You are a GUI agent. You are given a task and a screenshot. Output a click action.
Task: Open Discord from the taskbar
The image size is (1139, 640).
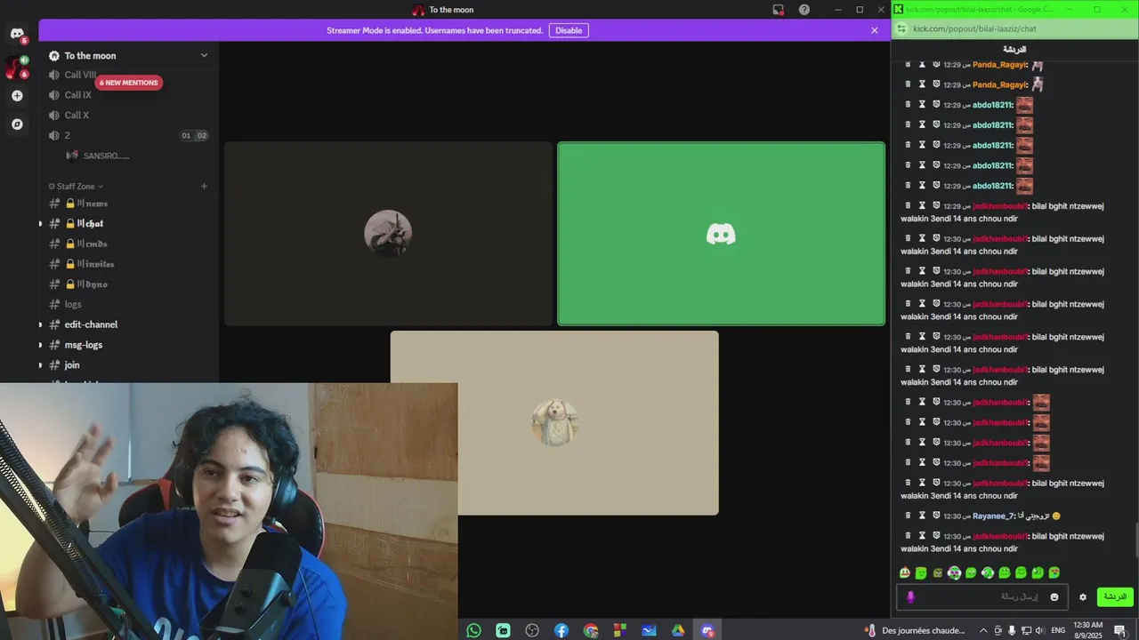(707, 630)
